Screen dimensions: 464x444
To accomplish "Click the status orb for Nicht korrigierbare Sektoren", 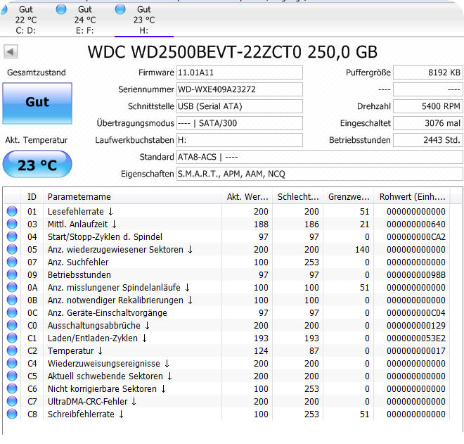I will (12, 388).
